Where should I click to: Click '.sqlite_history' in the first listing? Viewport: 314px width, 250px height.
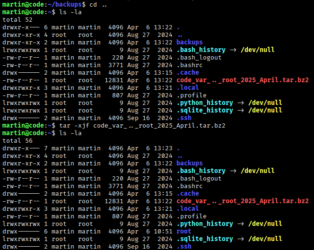(204, 110)
